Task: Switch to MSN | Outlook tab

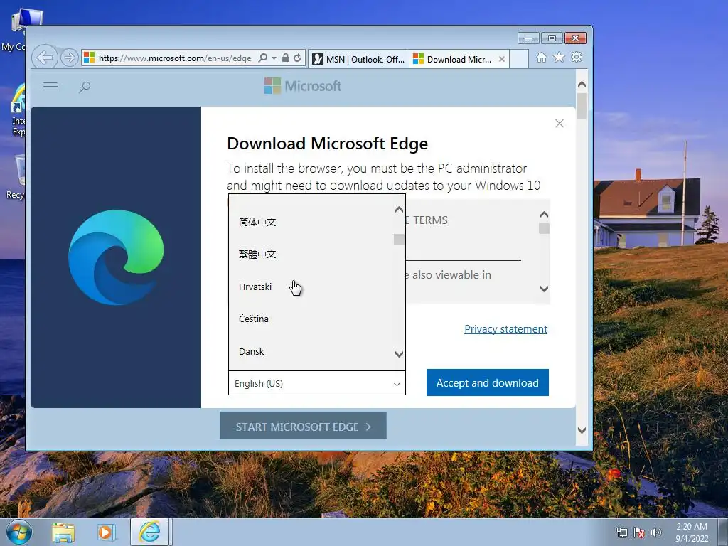Action: pyautogui.click(x=358, y=59)
